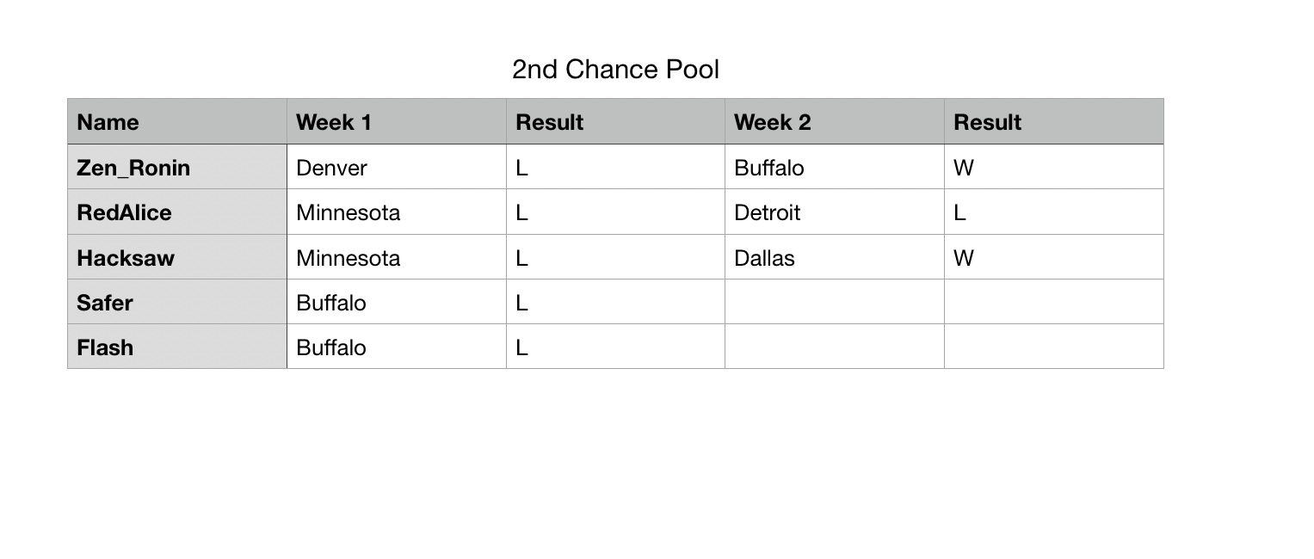The image size is (1314, 559).
Task: Click the Flash name cell
Action: tap(177, 347)
